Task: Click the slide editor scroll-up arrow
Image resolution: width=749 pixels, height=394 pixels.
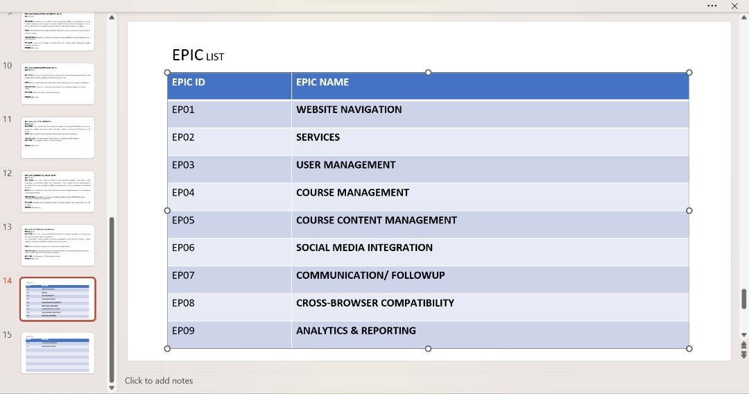Action: 744,17
